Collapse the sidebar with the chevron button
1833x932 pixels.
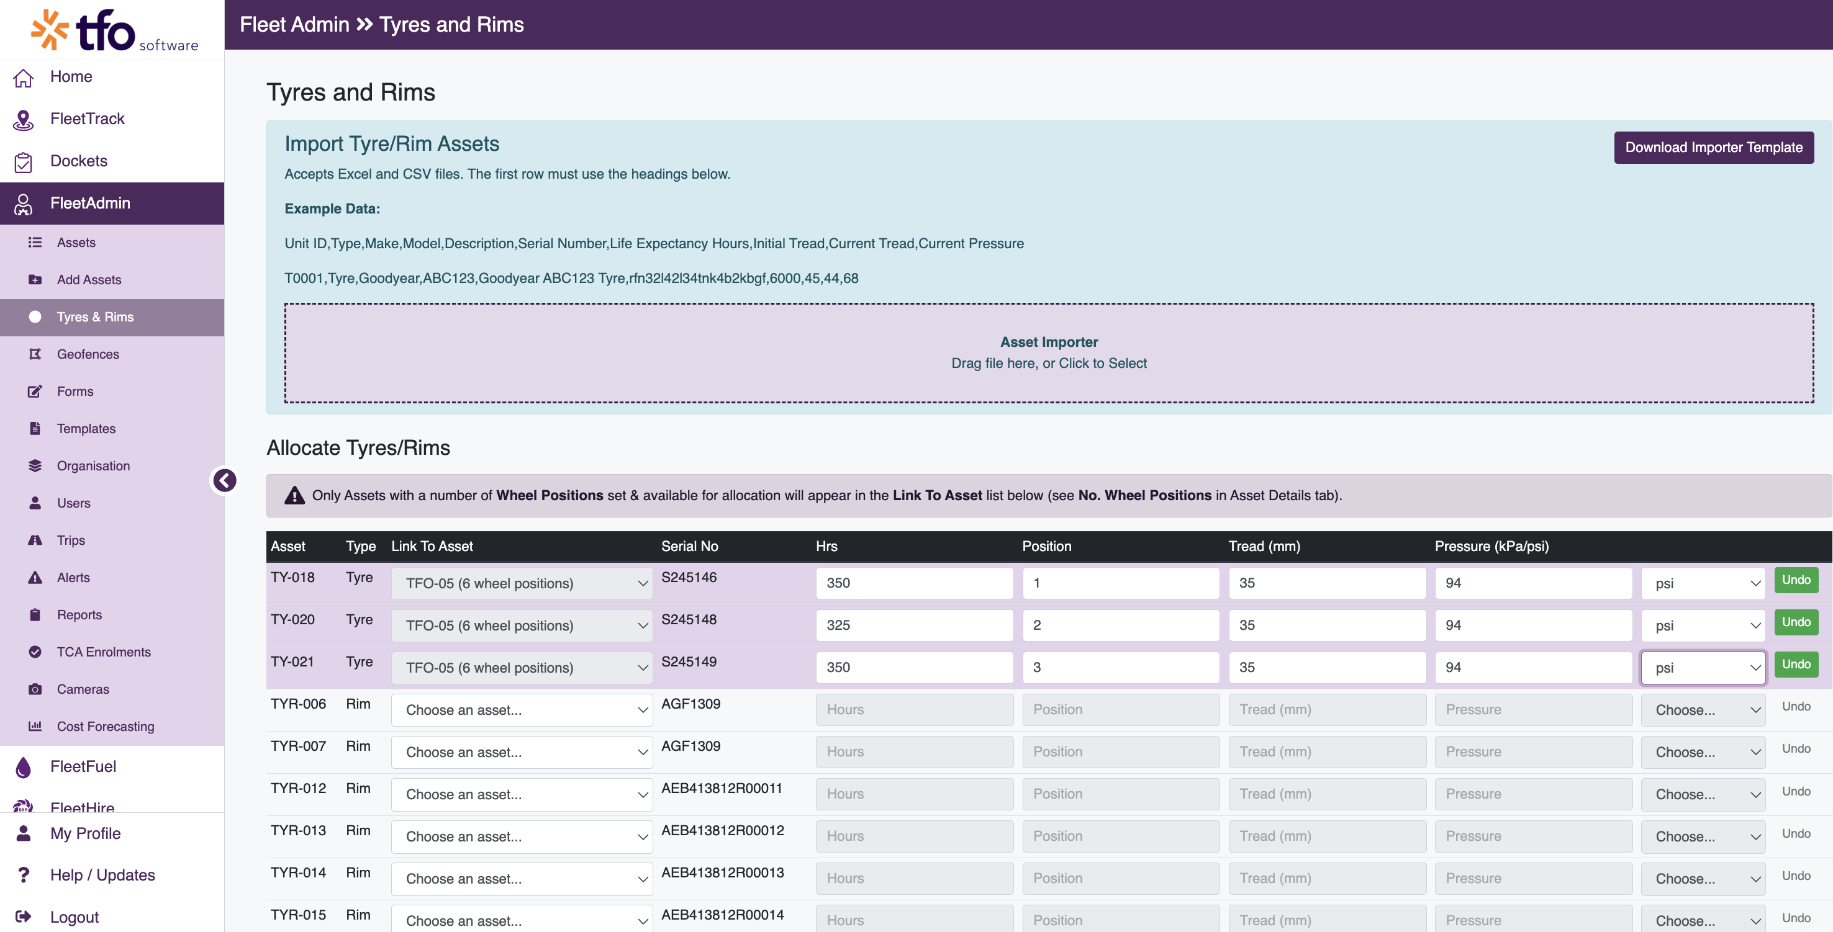224,480
